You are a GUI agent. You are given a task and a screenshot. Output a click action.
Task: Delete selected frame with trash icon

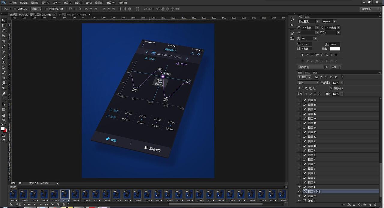[x=64, y=204]
